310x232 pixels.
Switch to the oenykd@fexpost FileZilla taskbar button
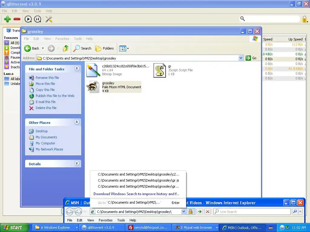coord(149,228)
